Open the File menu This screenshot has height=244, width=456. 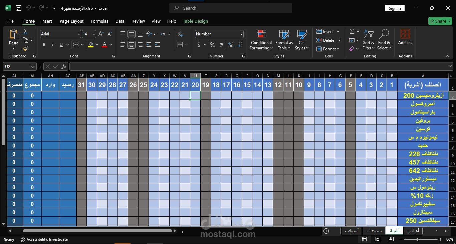click(10, 21)
